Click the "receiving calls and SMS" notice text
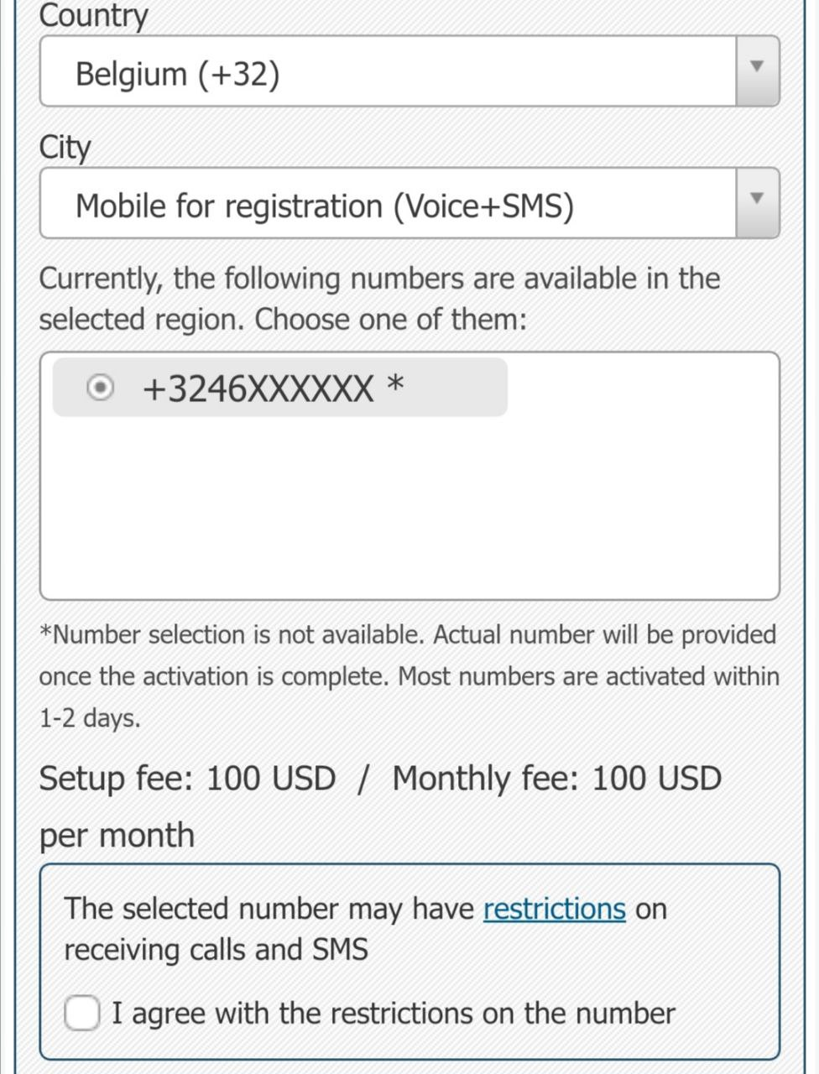 (216, 950)
